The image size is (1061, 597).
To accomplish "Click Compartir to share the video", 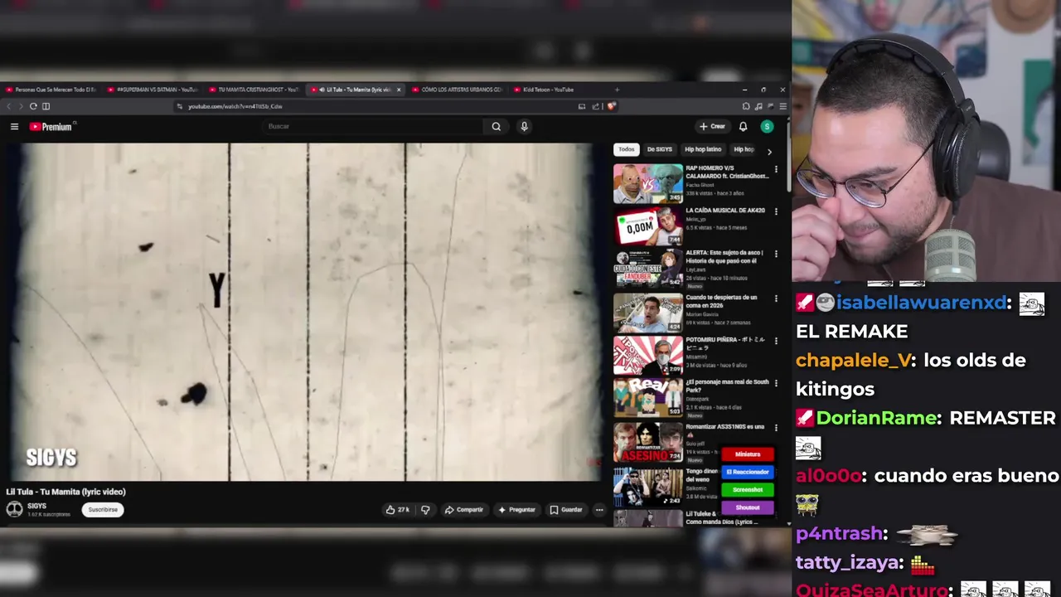I will 463,510.
